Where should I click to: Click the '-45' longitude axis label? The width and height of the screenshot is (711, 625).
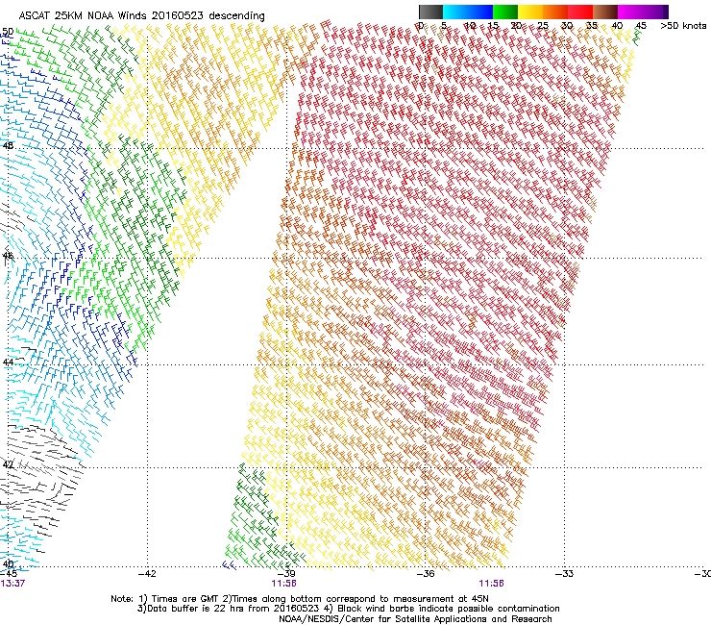coord(8,573)
